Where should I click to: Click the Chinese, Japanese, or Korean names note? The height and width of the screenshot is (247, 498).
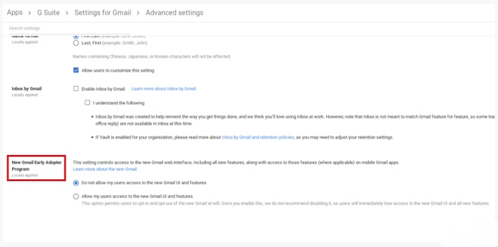click(x=152, y=57)
